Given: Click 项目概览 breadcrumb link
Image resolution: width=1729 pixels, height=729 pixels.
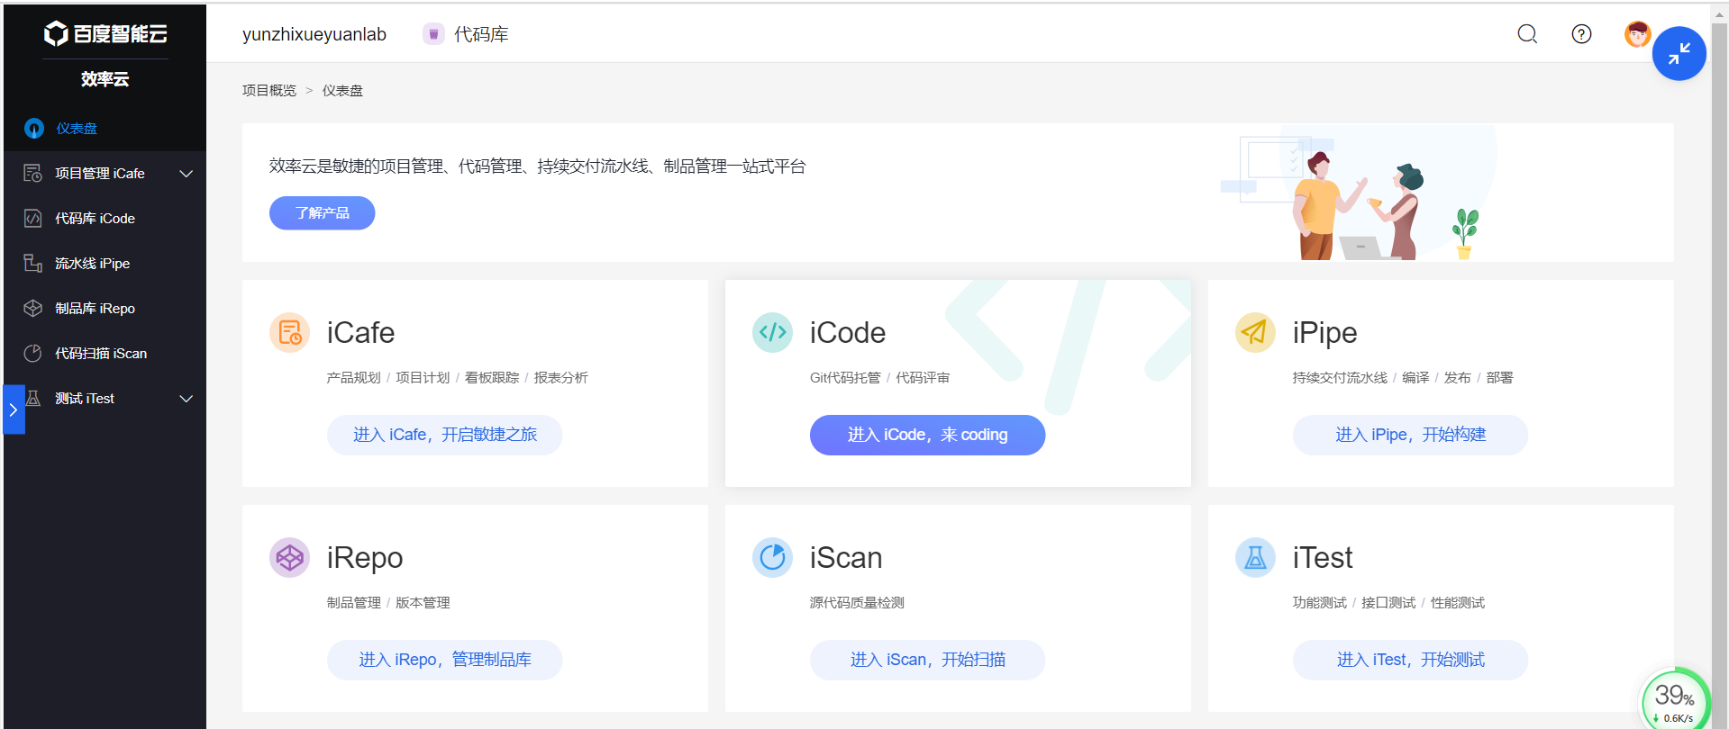Looking at the screenshot, I should point(268,91).
